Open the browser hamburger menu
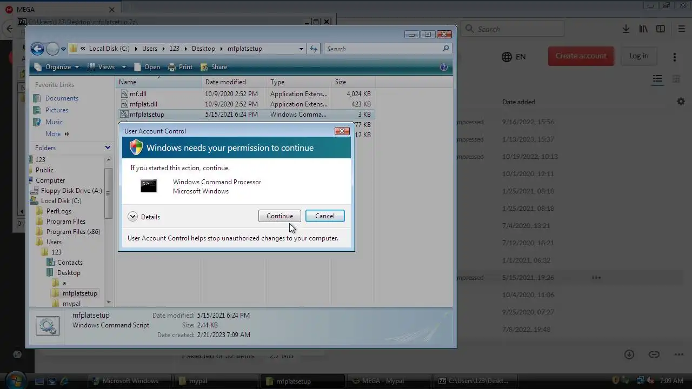The height and width of the screenshot is (389, 692). tap(682, 29)
